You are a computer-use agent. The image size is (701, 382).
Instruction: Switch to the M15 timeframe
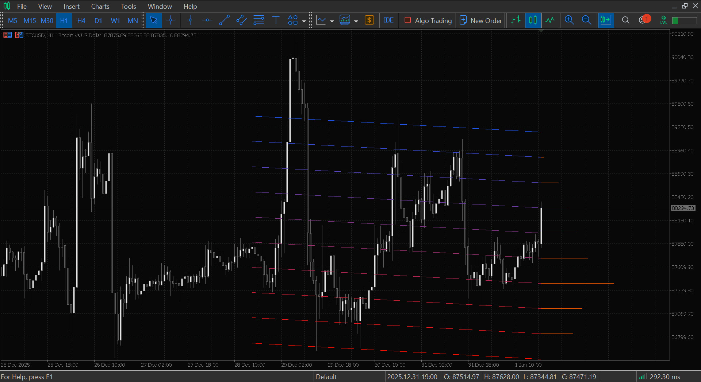point(30,20)
